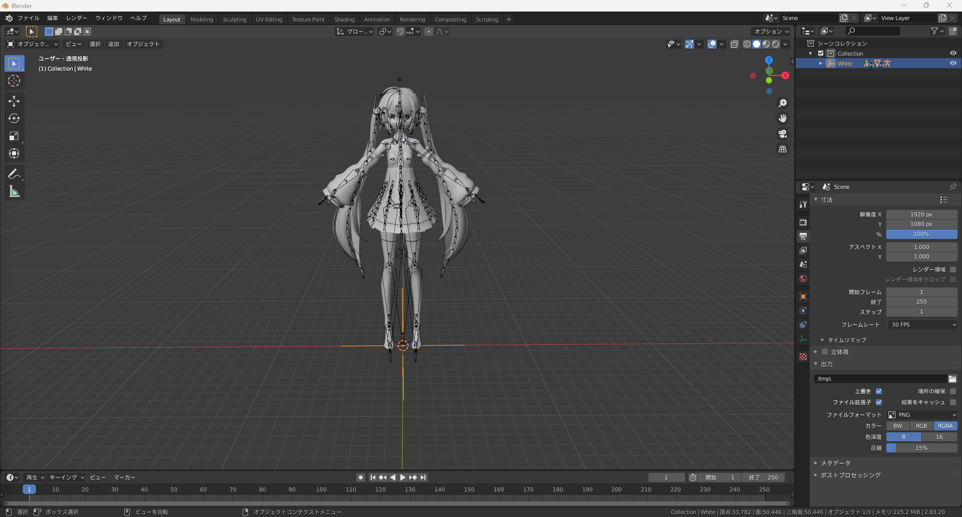Expand the メタデータ panel
The height and width of the screenshot is (517, 962).
click(x=835, y=463)
